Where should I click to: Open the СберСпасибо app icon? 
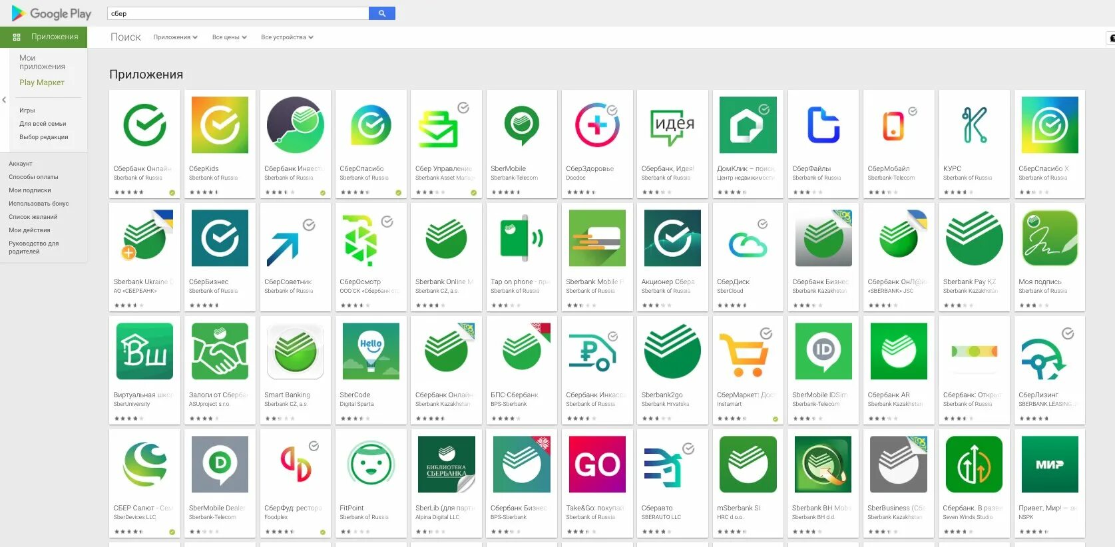[371, 125]
